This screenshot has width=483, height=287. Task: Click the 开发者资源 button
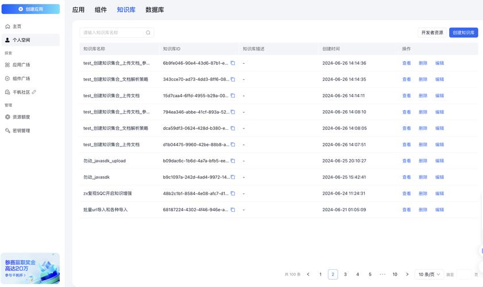point(432,33)
